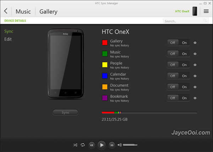Image resolution: width=213 pixels, height=152 pixels.
Task: Open the DEVICE DETAILS section
Action: click(15, 21)
